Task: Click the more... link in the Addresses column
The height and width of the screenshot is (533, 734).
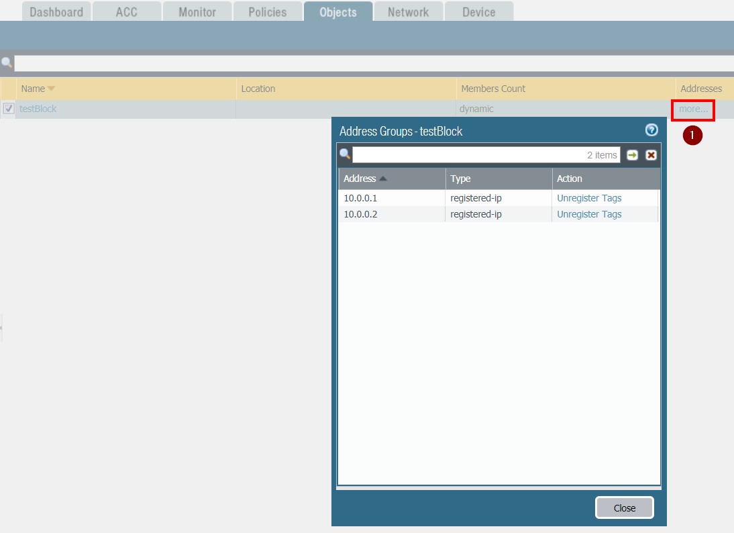Action: 692,108
